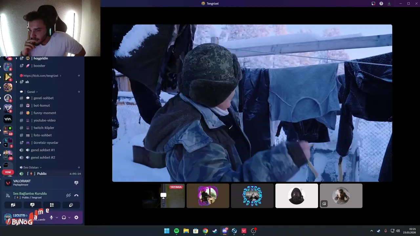Screen dimensions: 420x236
Task: Collapse the Ses Odaları category
Action: coord(31,167)
